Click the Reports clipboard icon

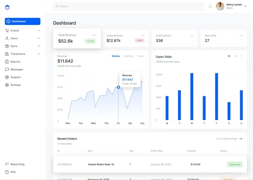tap(7, 62)
